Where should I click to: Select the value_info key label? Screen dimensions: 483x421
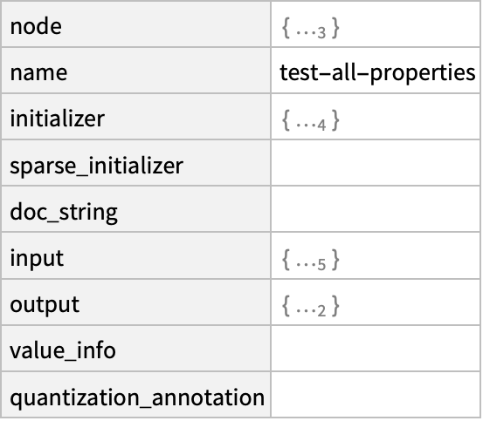point(63,350)
